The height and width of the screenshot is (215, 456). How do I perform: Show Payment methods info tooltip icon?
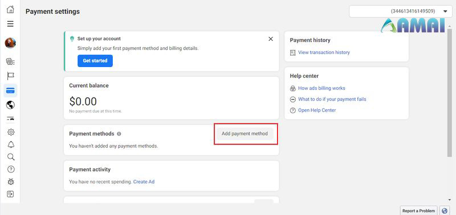tap(119, 134)
